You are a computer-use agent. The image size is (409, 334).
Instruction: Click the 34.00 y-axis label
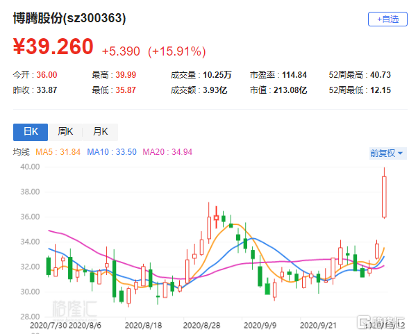(30, 242)
